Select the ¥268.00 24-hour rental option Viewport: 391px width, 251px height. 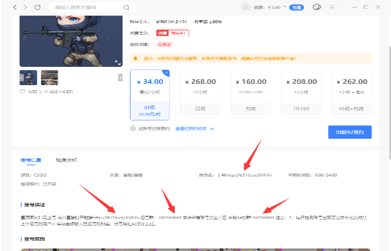pyautogui.click(x=201, y=92)
